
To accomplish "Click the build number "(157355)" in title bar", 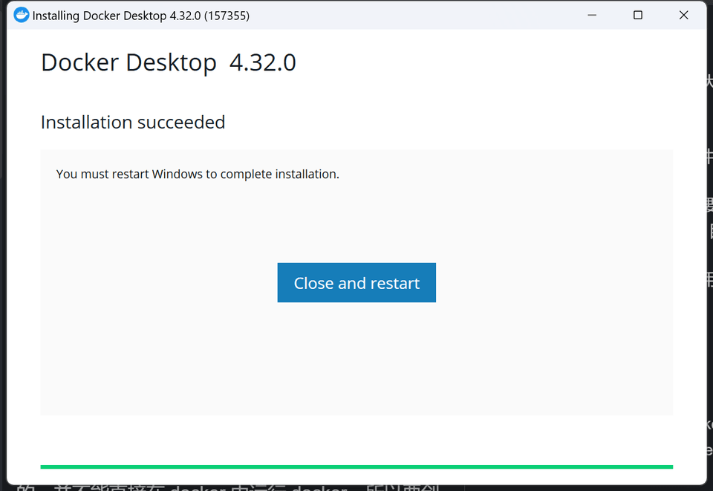I will 227,16.
